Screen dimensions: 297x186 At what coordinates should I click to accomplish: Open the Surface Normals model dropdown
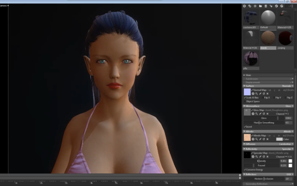point(289,86)
